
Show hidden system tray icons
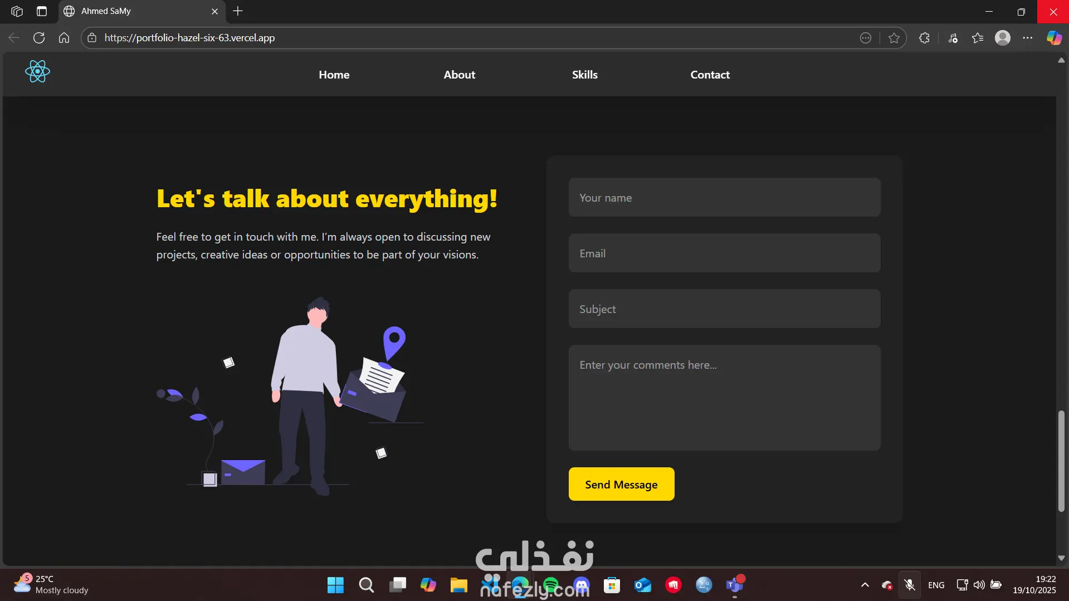pyautogui.click(x=865, y=585)
